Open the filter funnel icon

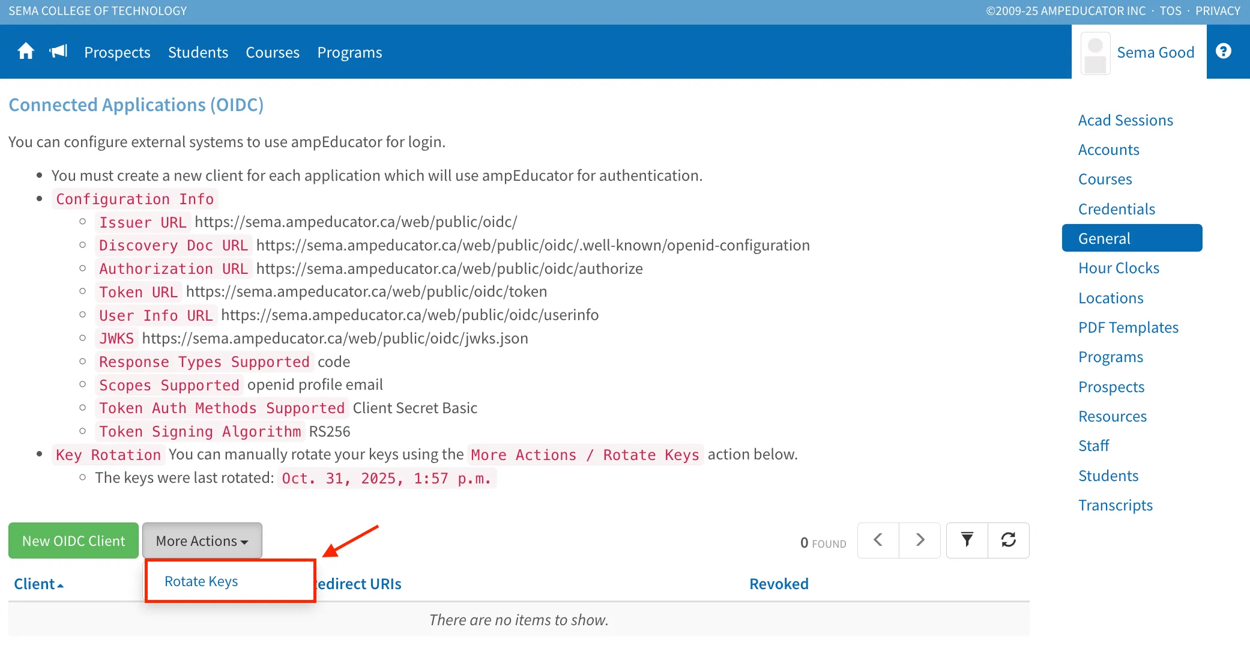pos(967,541)
